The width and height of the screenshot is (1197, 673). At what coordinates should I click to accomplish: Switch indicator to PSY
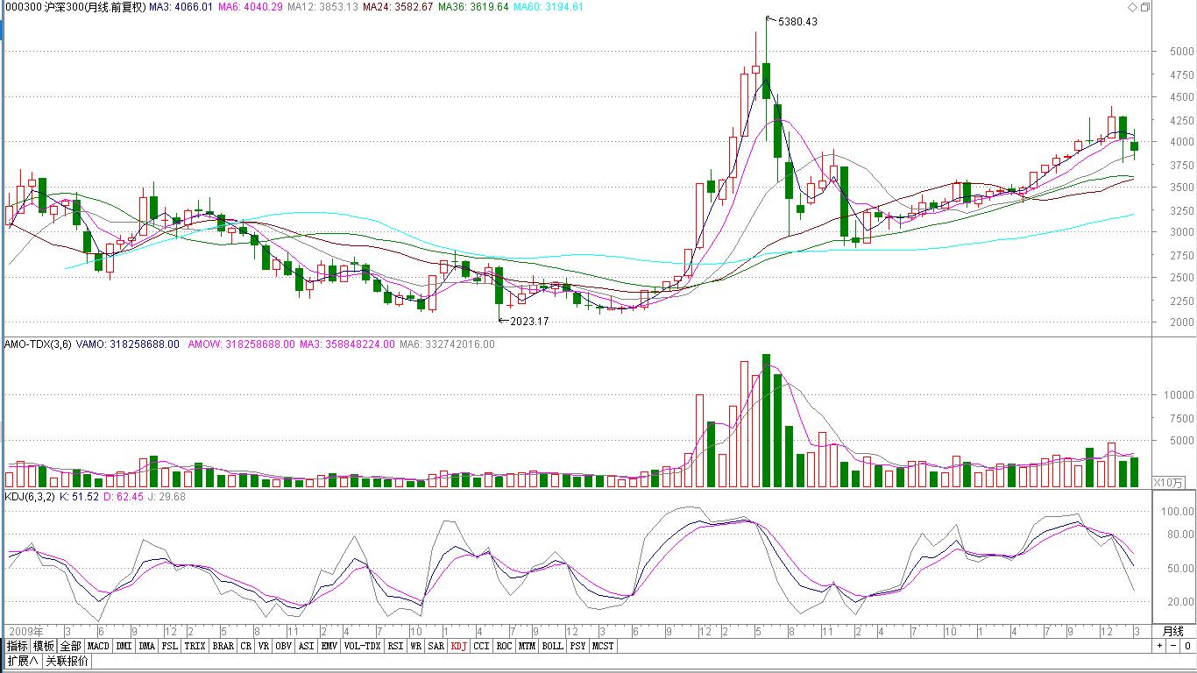click(x=577, y=646)
